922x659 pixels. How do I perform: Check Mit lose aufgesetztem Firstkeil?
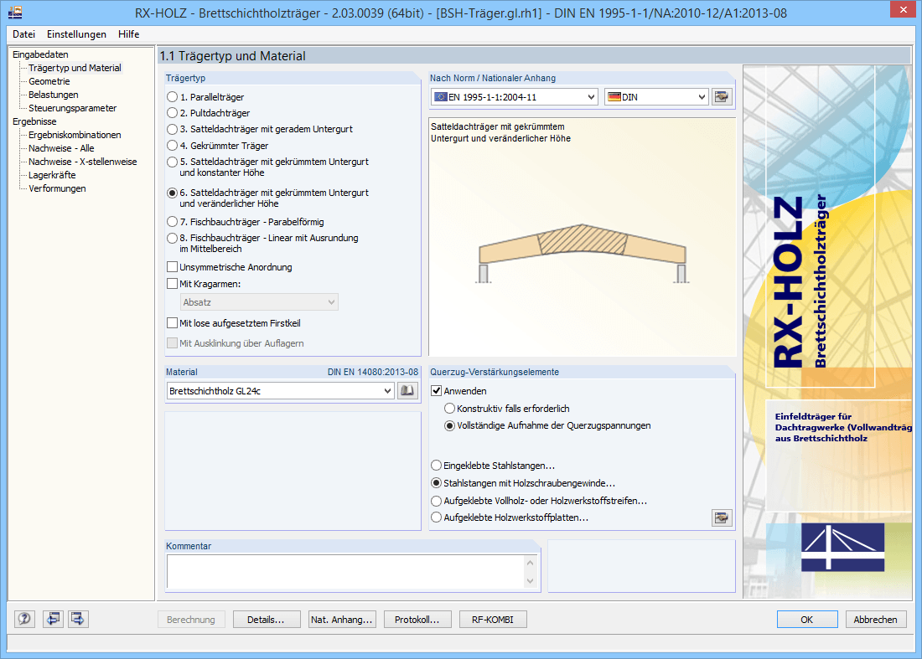(x=173, y=322)
